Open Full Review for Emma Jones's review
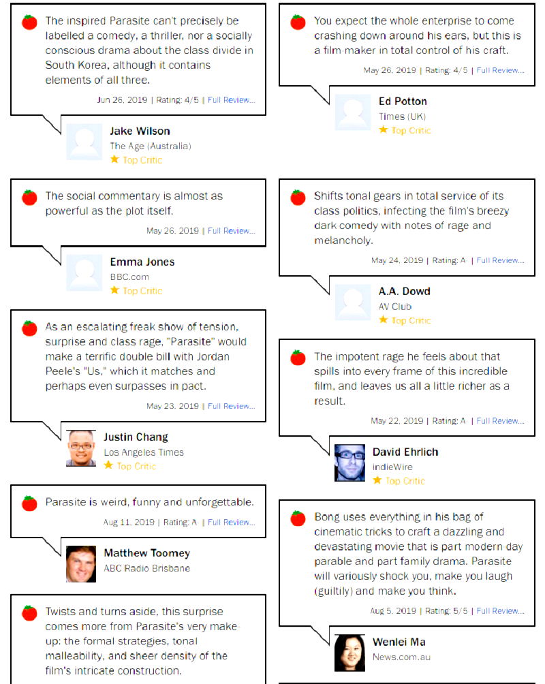This screenshot has height=684, width=545. click(x=232, y=231)
